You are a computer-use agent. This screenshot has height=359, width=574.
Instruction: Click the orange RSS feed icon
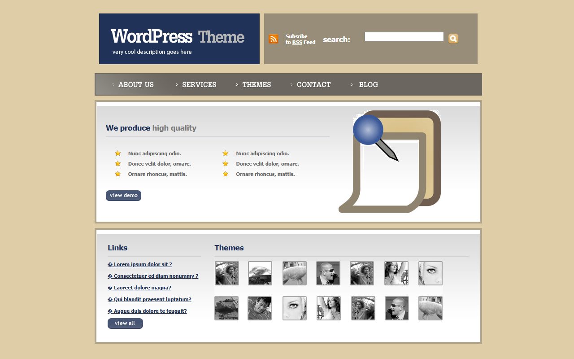[x=274, y=39]
